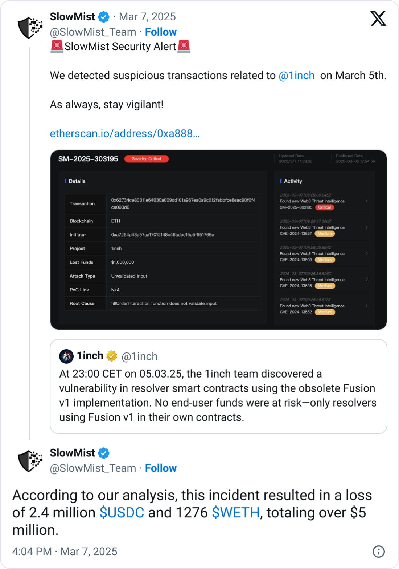Viewport: 399px width, 569px height.
Task: Expand the CVE-2024-13552 activity entry chevron
Action: pos(367,306)
